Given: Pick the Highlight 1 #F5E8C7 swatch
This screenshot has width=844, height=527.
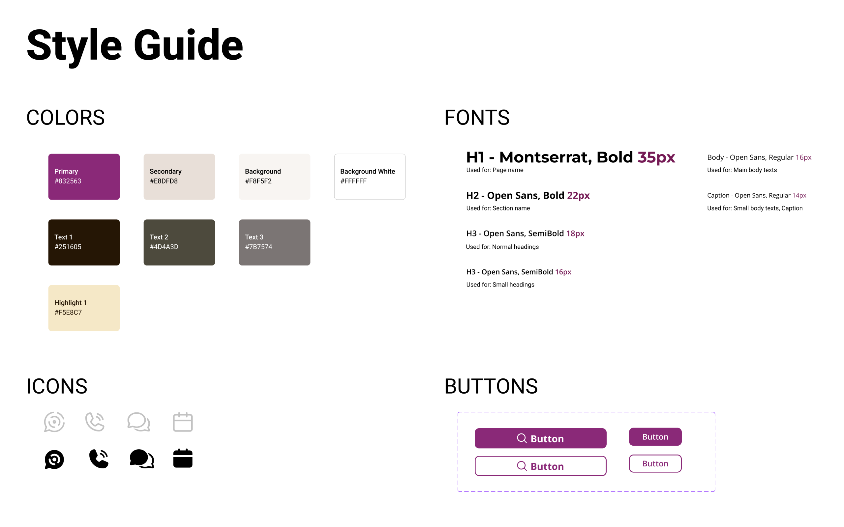Looking at the screenshot, I should (84, 308).
